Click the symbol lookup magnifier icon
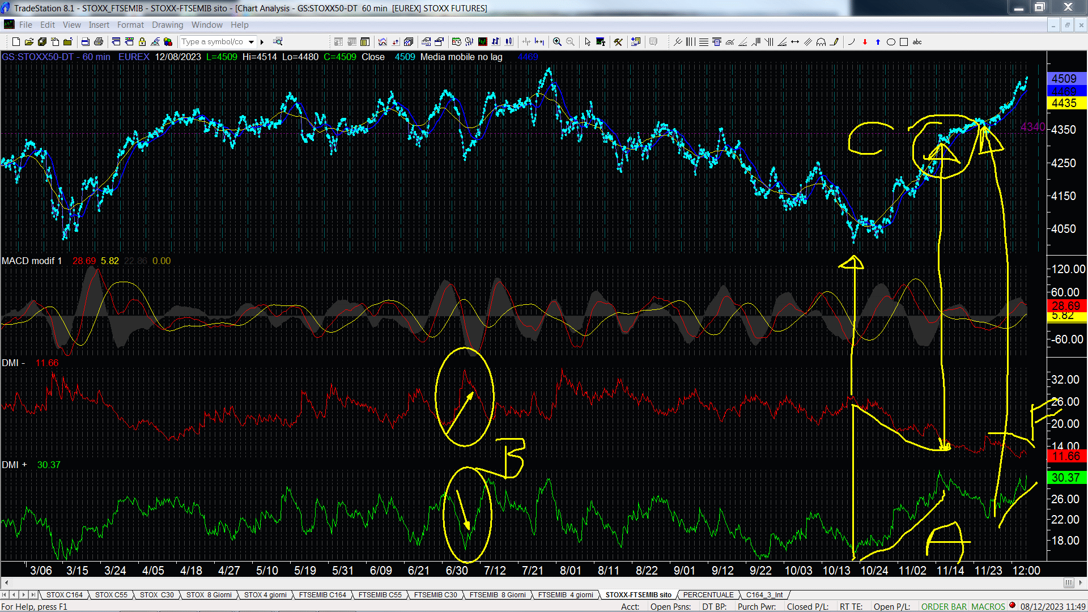 click(x=278, y=41)
